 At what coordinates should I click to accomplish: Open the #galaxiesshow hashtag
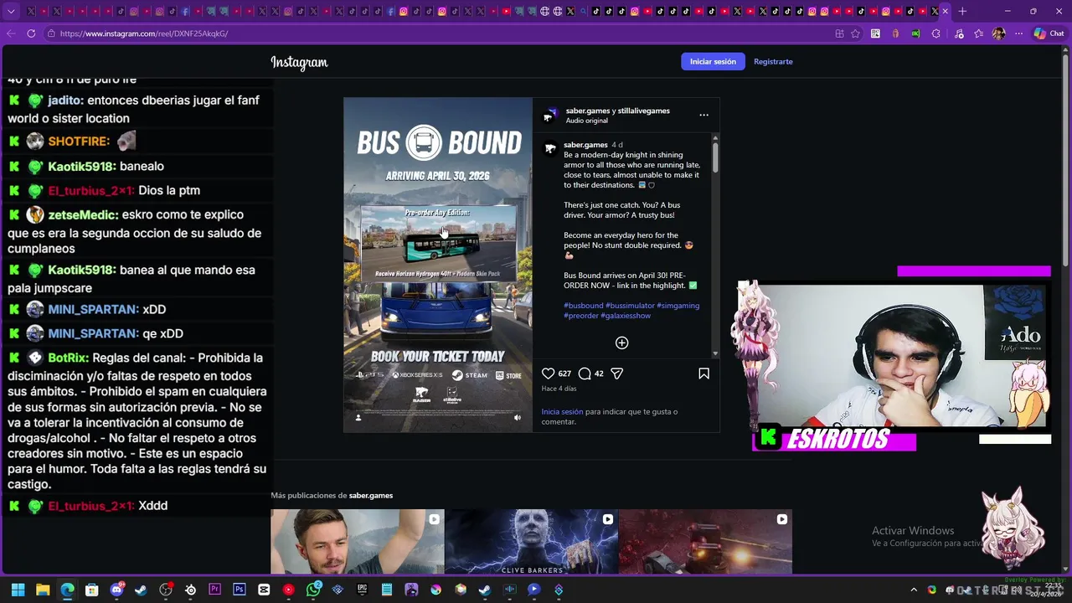(626, 316)
